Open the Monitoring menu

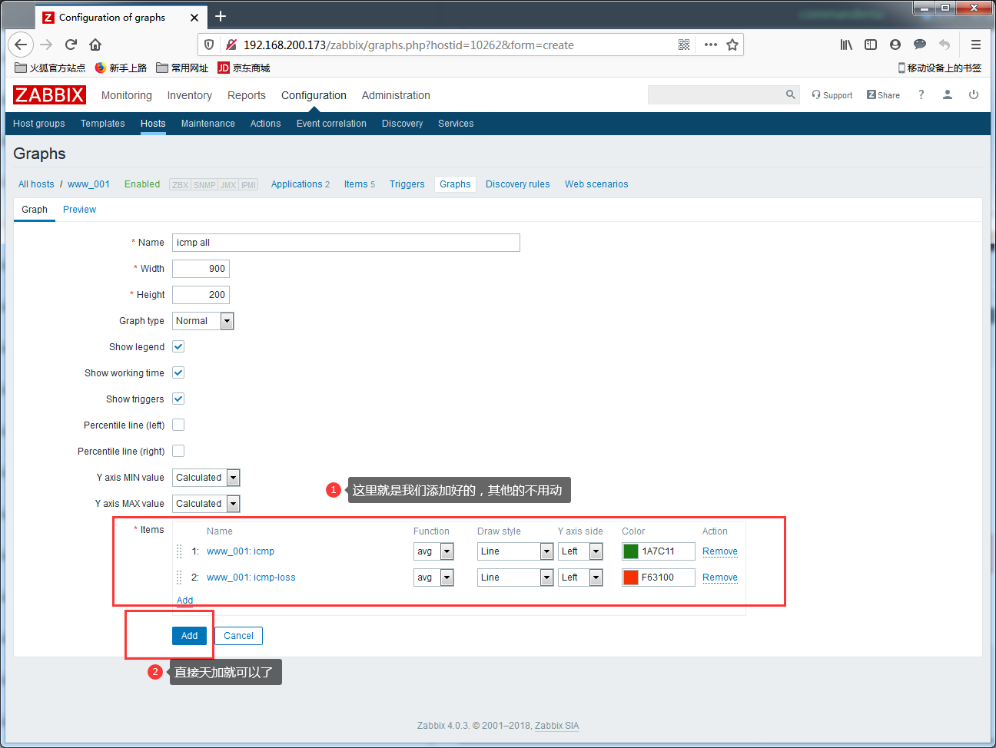coord(127,95)
